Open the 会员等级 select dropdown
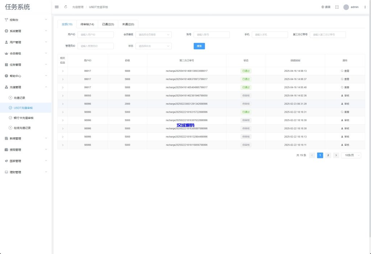Screen dimensions: 371x254 [153, 35]
